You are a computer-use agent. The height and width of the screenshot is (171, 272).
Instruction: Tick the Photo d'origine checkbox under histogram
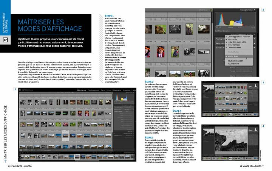[216, 31]
